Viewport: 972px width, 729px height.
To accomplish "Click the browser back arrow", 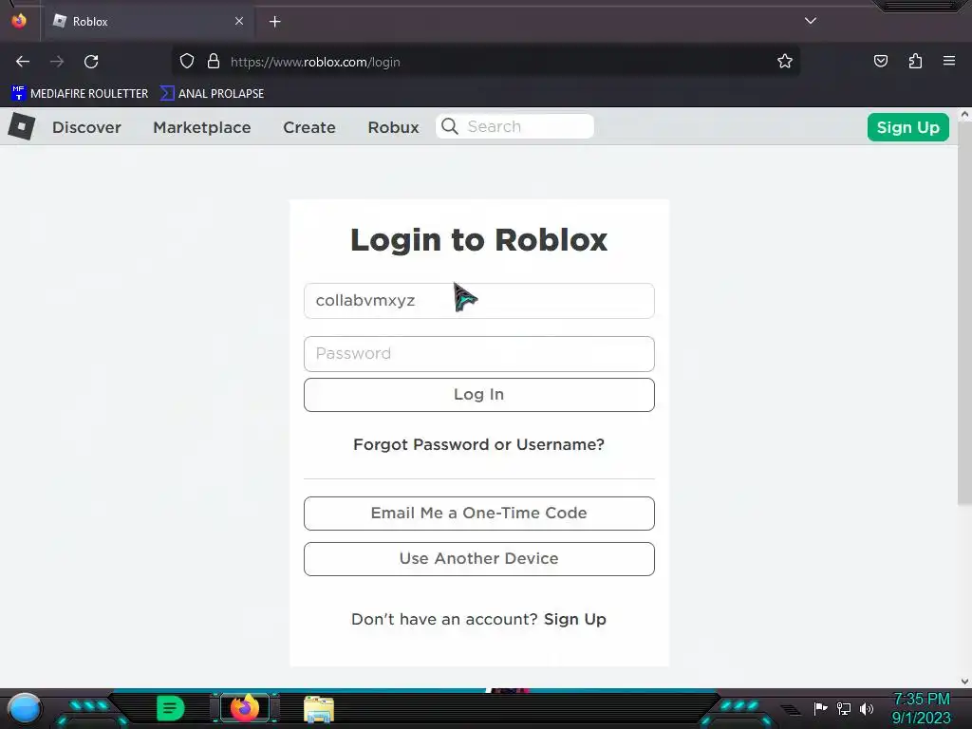I will pos(23,62).
